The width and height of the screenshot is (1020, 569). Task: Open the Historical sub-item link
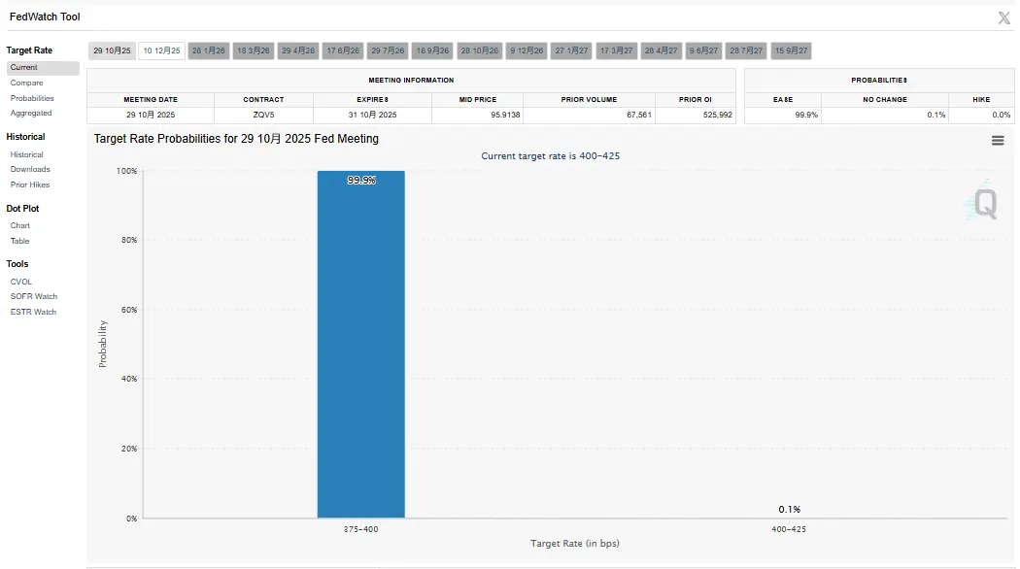(x=26, y=154)
